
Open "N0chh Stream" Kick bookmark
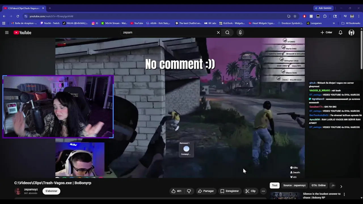point(114,23)
